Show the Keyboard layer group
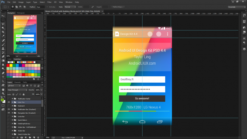 click(9, 106)
